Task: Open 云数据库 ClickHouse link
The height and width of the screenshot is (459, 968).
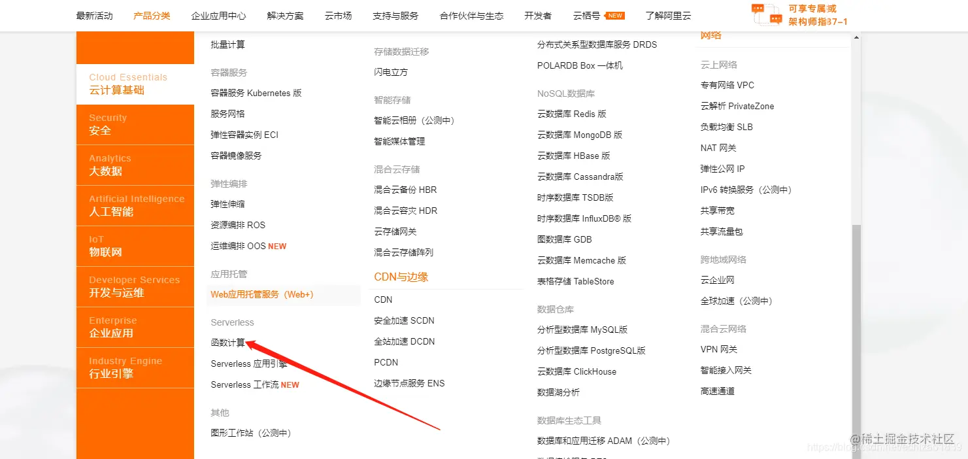Action: (x=576, y=371)
